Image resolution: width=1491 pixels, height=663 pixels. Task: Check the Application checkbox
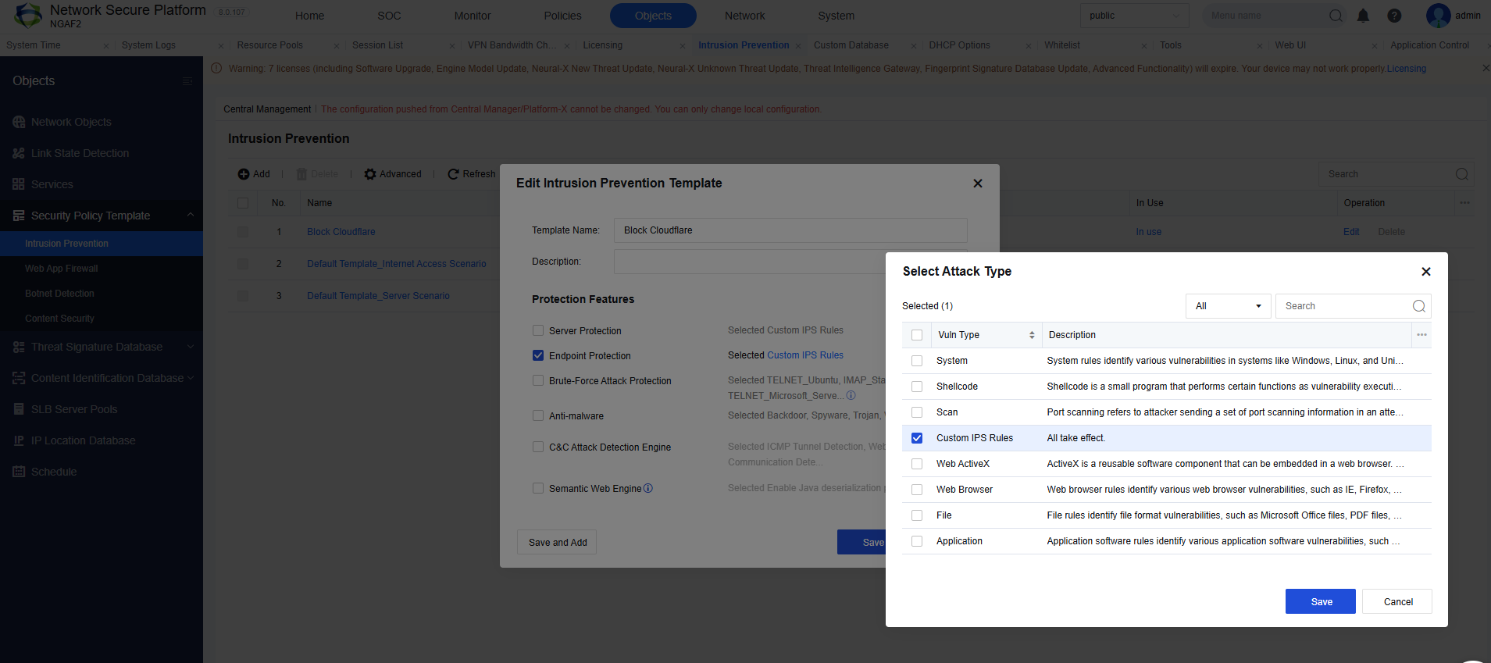[x=917, y=541]
